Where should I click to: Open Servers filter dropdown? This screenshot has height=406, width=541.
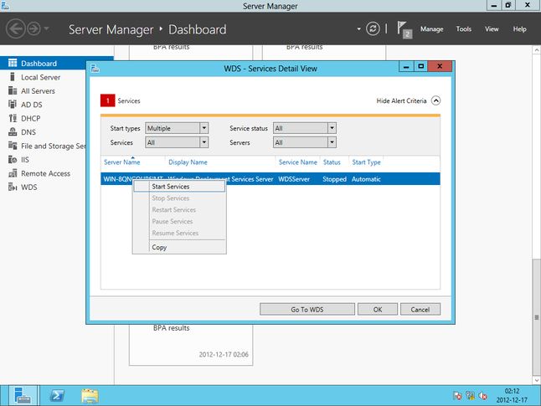[304, 142]
